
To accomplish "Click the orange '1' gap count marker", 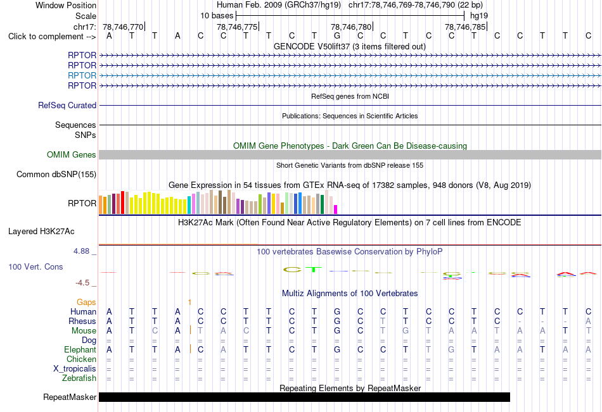I will [x=189, y=303].
